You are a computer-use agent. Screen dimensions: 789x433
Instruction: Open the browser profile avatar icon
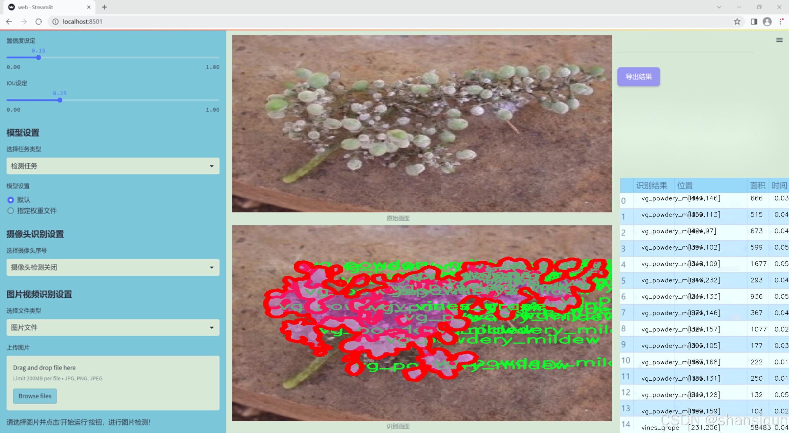767,22
